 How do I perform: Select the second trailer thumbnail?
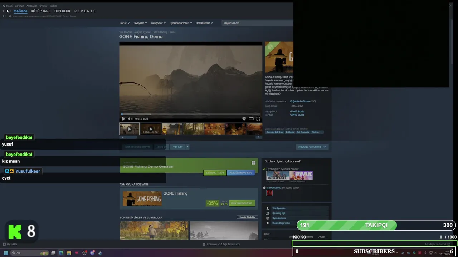pos(151,129)
